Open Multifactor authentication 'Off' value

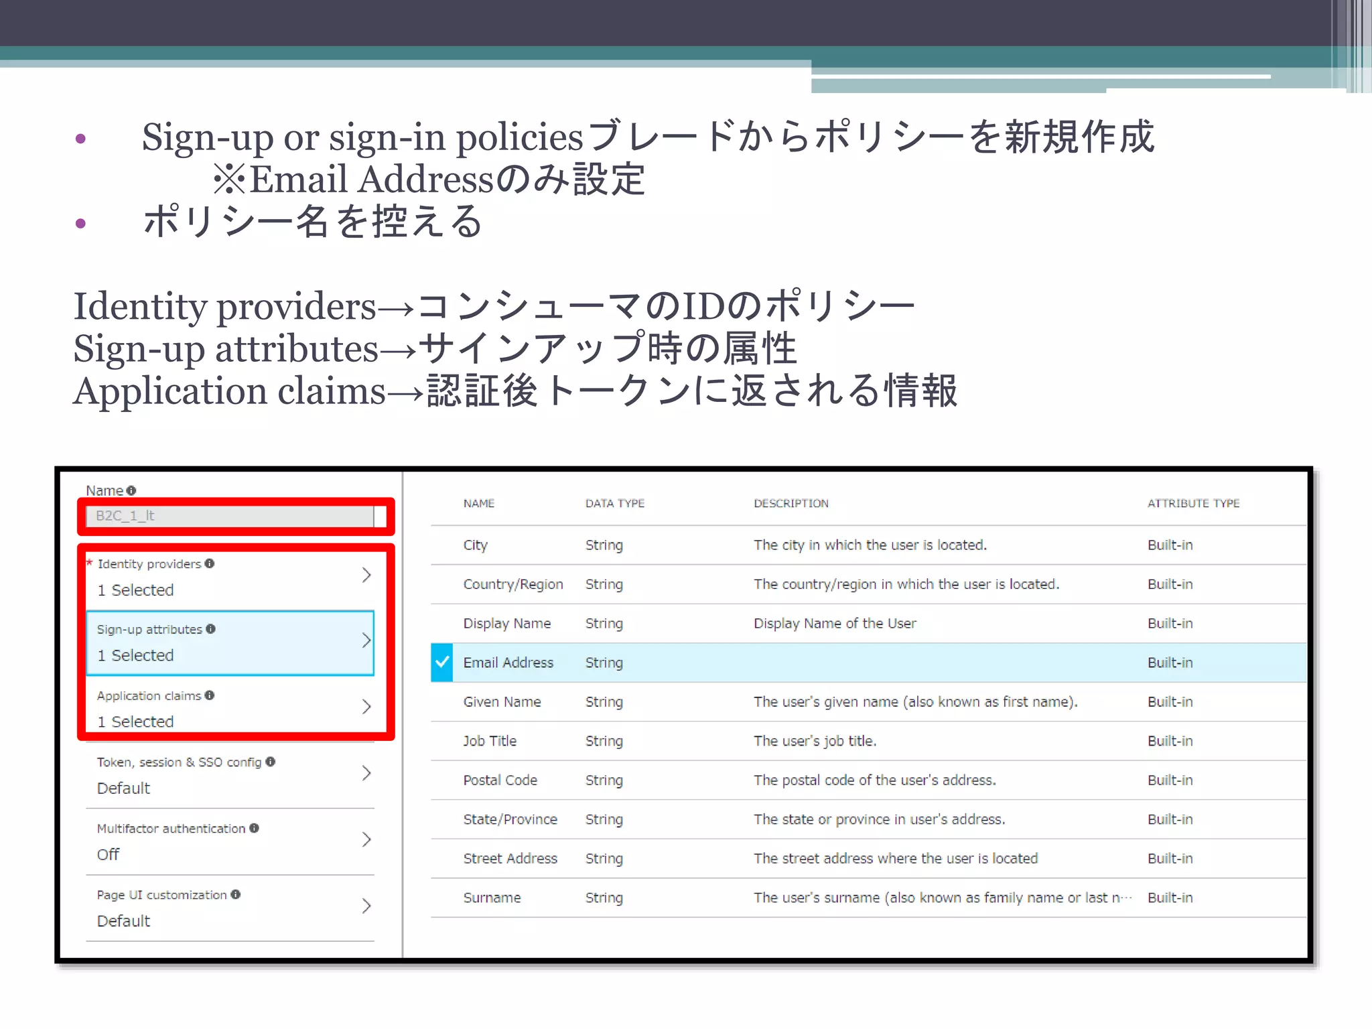tap(108, 854)
